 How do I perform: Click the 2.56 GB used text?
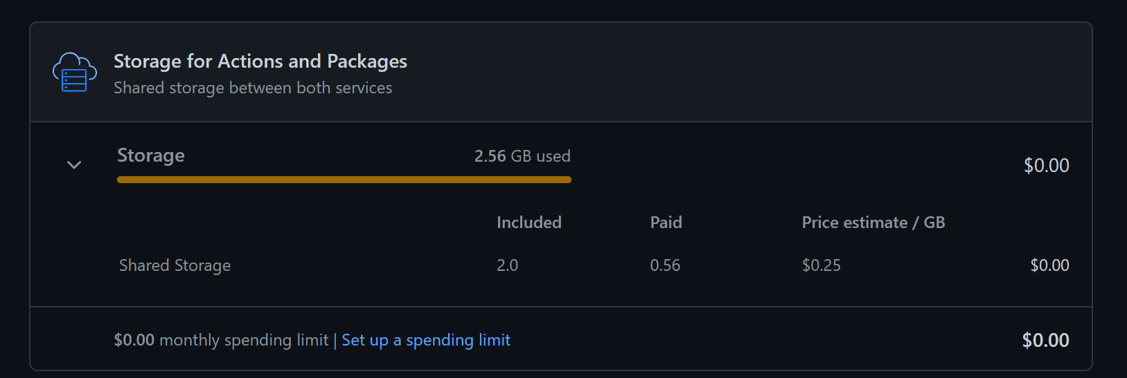(522, 156)
